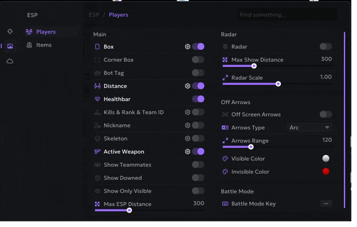Click the Battle Mode Key button

pyautogui.click(x=325, y=204)
